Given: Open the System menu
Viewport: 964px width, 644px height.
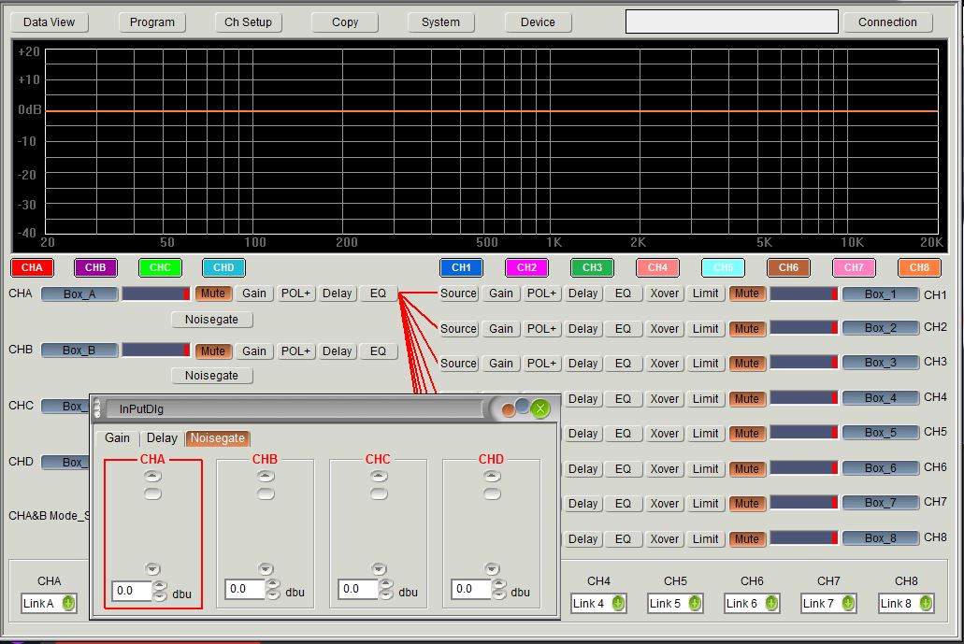Looking at the screenshot, I should click(x=440, y=22).
